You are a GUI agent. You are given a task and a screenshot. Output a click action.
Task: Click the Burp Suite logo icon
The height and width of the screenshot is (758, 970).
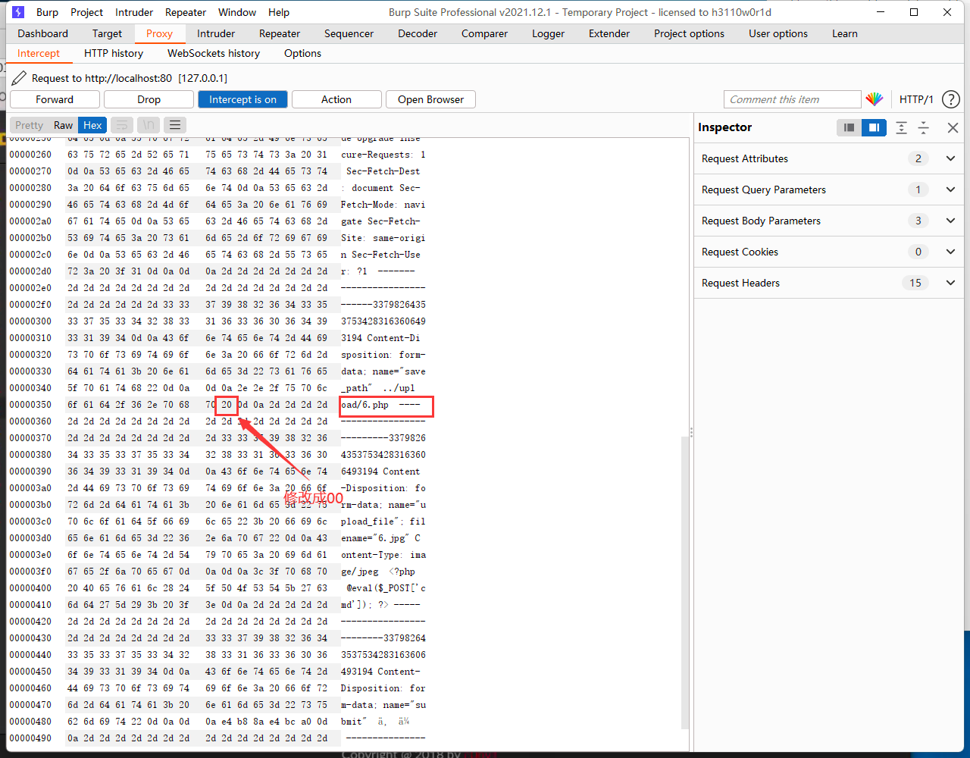click(18, 12)
